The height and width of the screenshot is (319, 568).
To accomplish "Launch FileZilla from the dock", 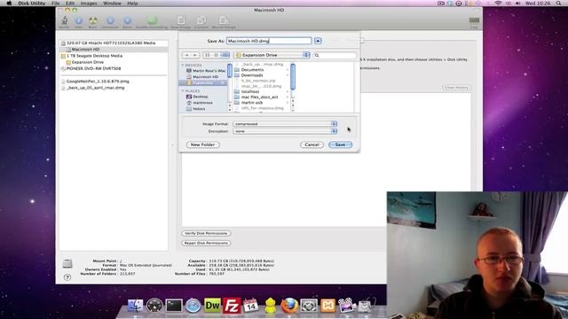I will tap(232, 306).
